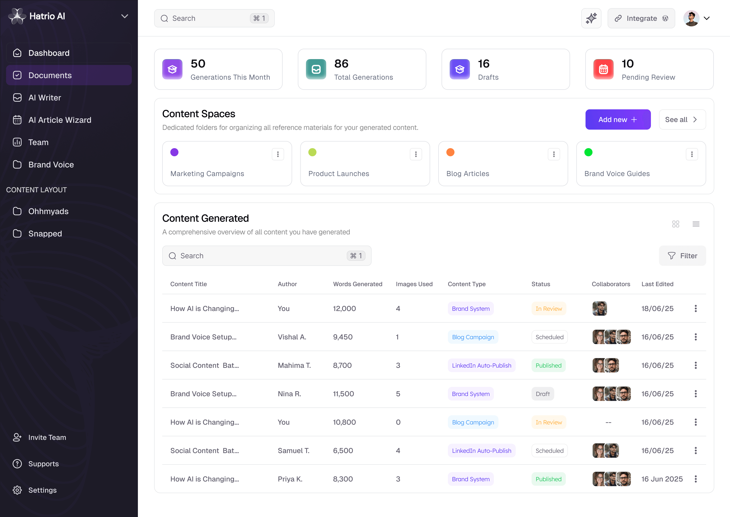Click See all content spaces

[682, 119]
